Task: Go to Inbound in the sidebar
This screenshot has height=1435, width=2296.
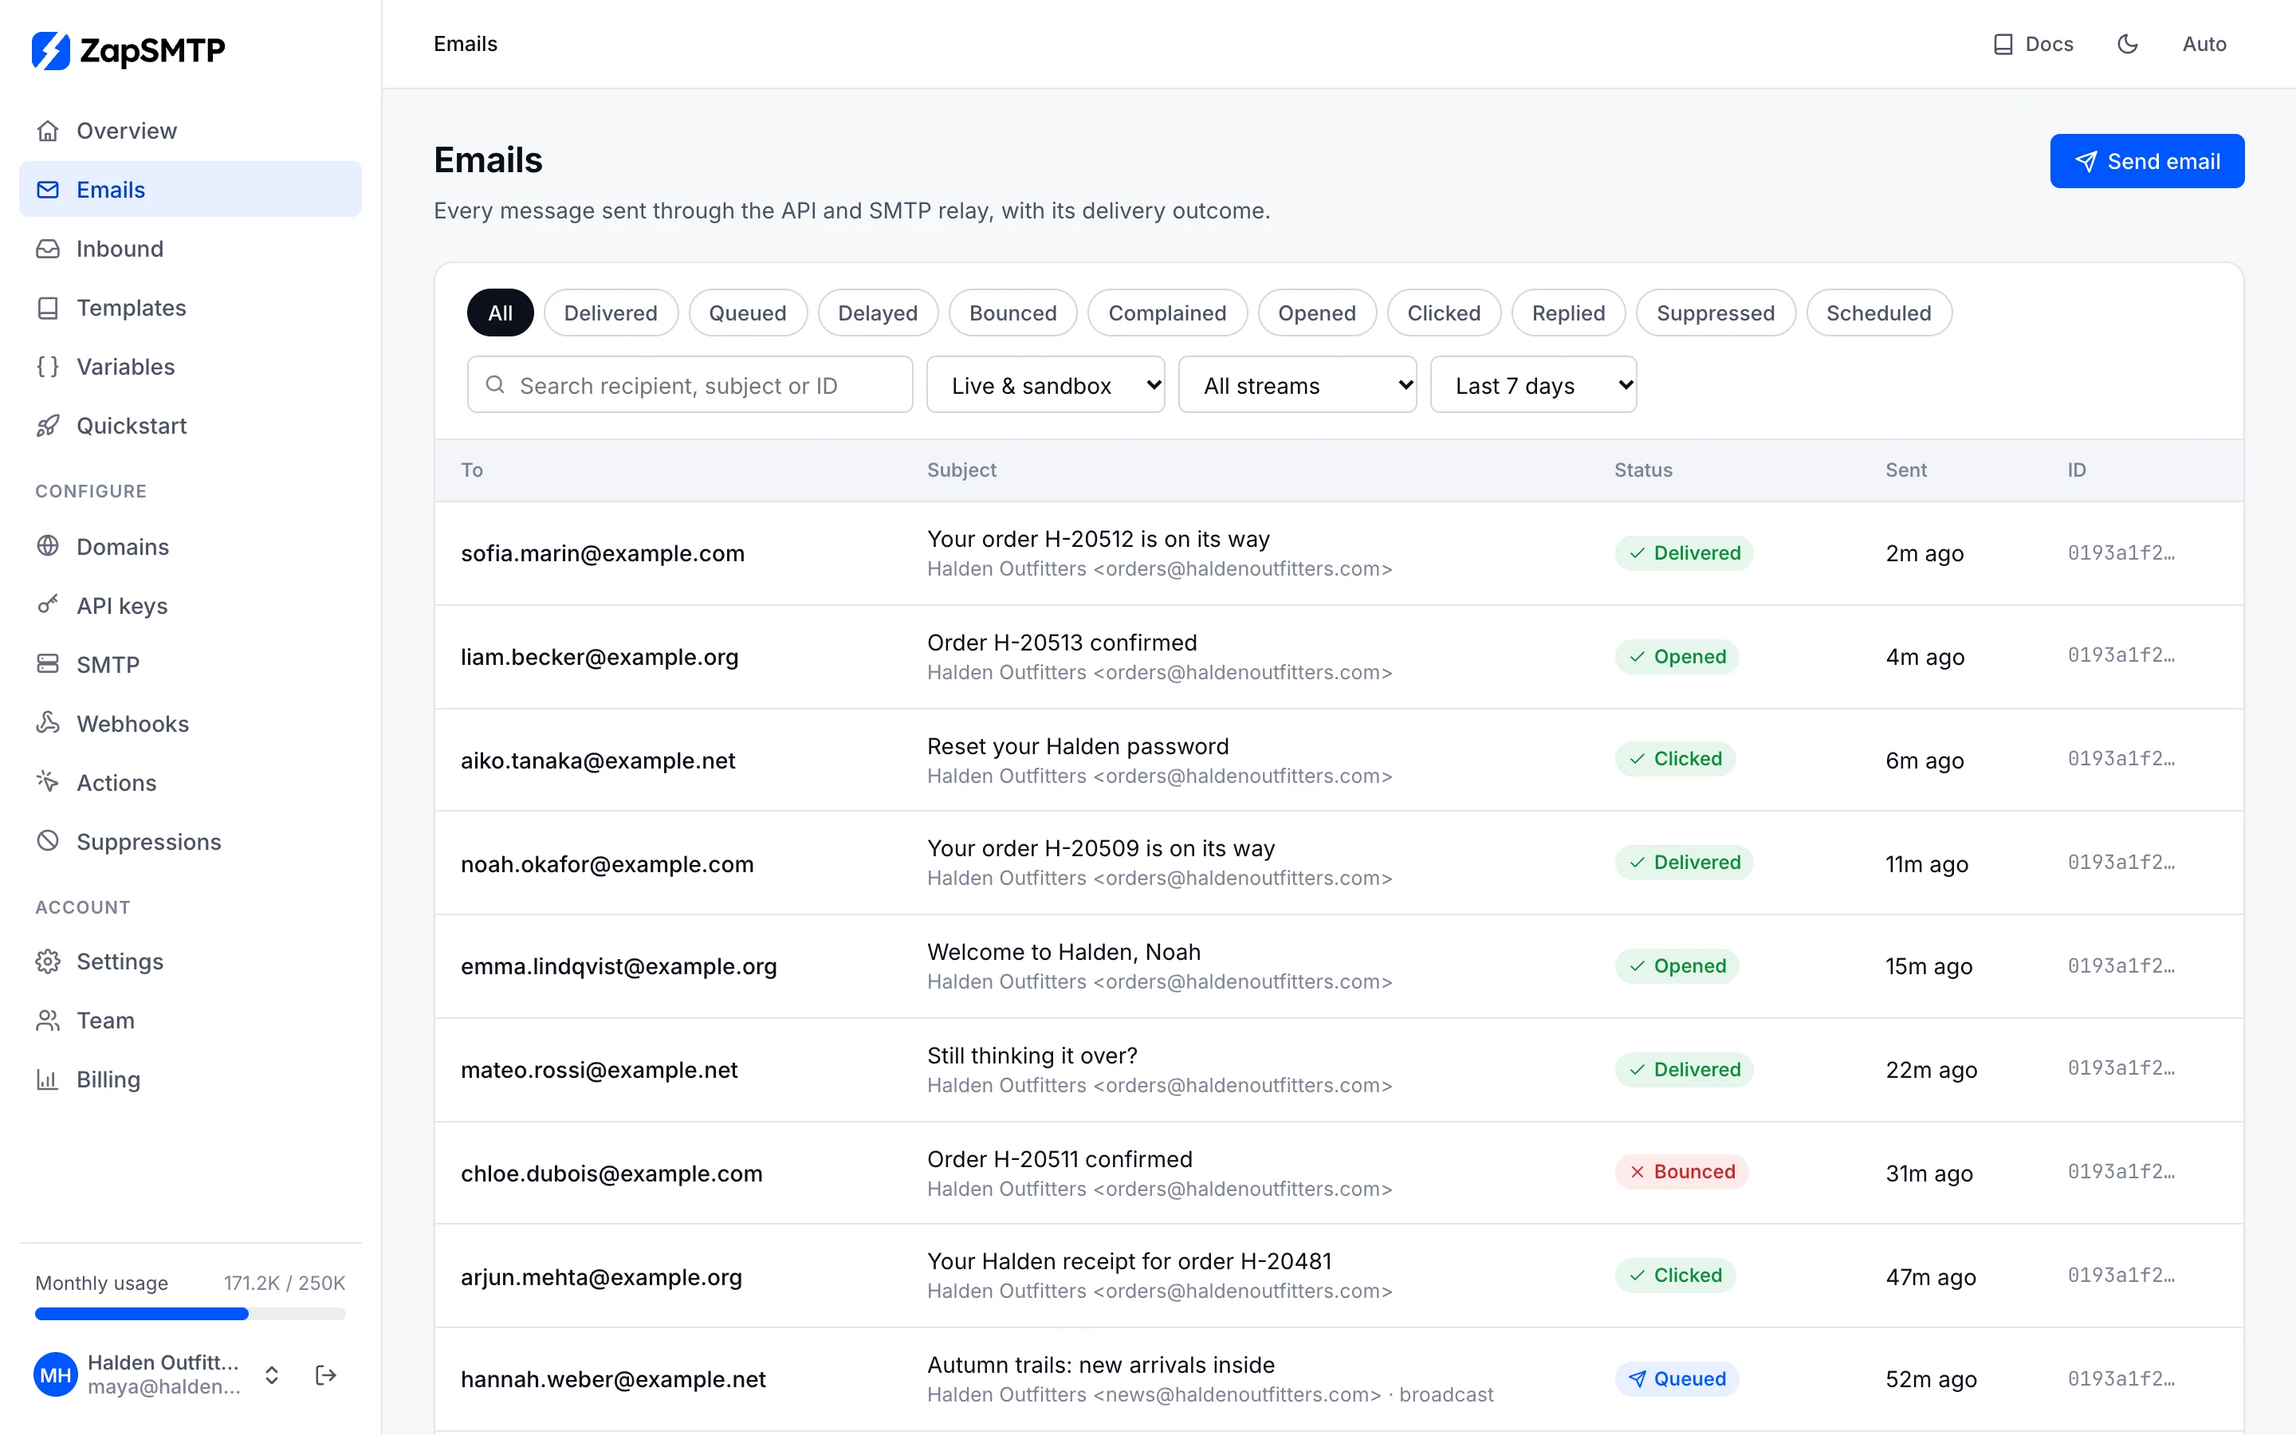Action: click(190, 249)
